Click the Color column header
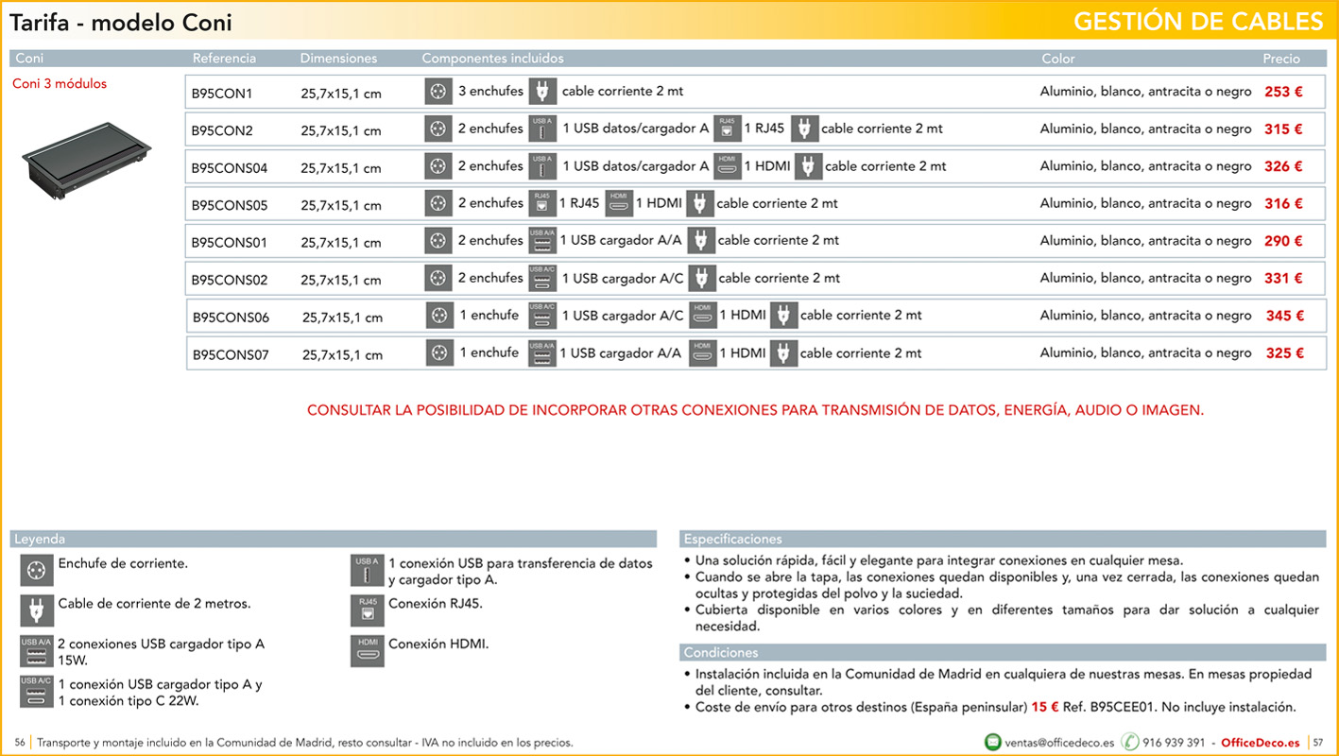This screenshot has height=756, width=1339. pyautogui.click(x=1058, y=59)
